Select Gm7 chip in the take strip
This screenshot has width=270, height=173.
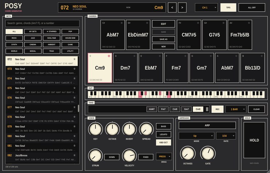pos(186,109)
